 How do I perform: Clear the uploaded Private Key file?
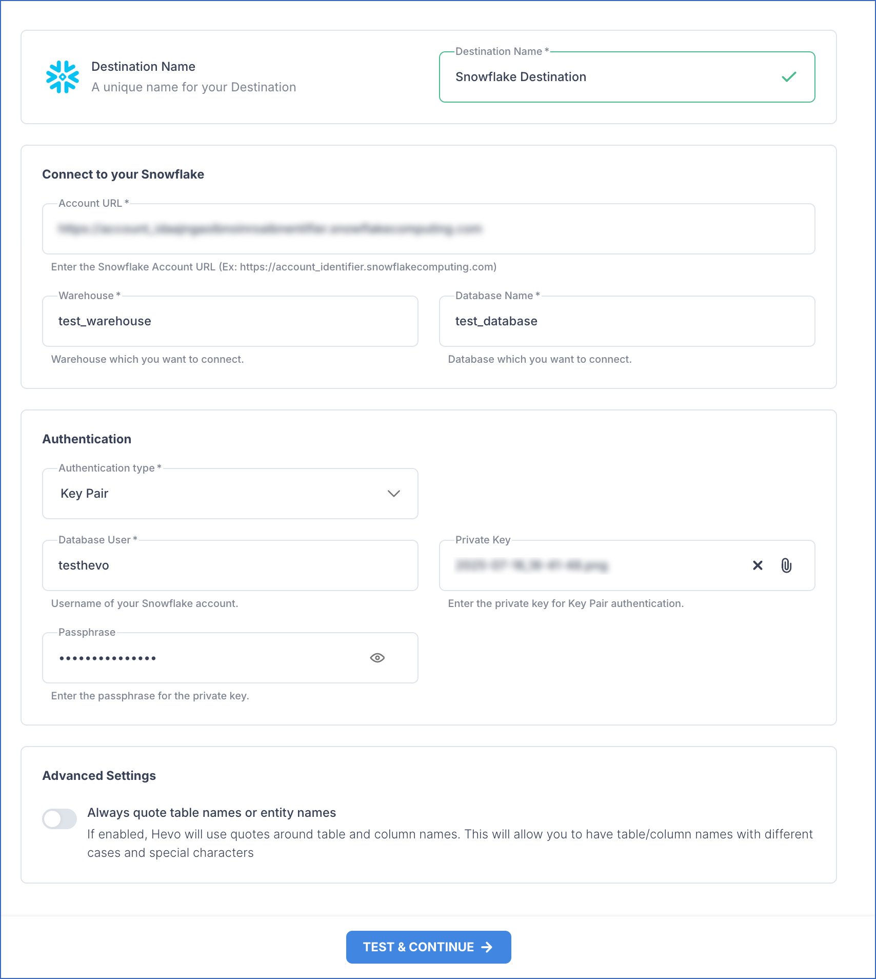pos(757,565)
